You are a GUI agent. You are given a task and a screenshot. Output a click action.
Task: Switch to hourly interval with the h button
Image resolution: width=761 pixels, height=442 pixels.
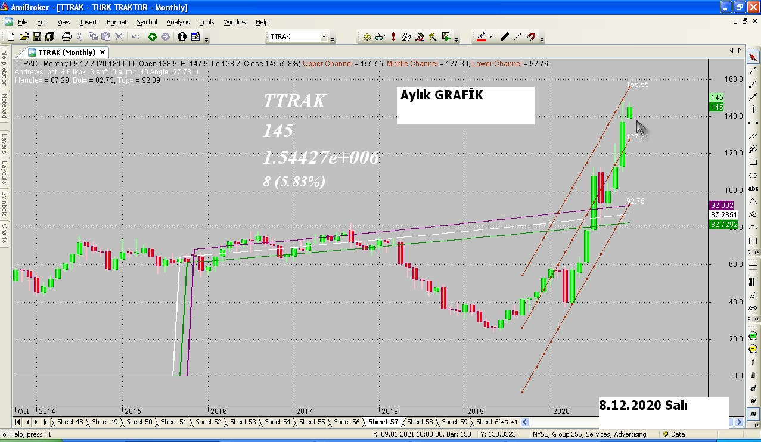click(x=753, y=375)
